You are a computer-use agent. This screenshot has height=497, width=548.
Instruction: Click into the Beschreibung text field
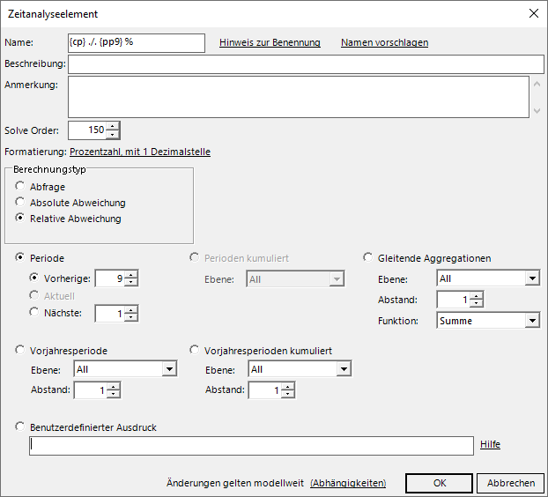point(306,64)
